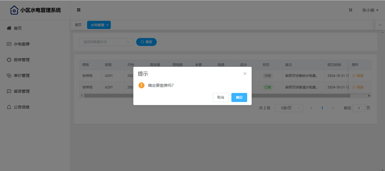Confirm payment with 确定 button
This screenshot has height=171, width=385.
239,97
